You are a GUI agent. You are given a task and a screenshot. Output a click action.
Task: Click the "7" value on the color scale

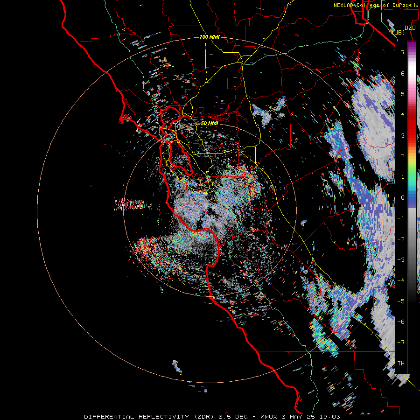[403, 52]
